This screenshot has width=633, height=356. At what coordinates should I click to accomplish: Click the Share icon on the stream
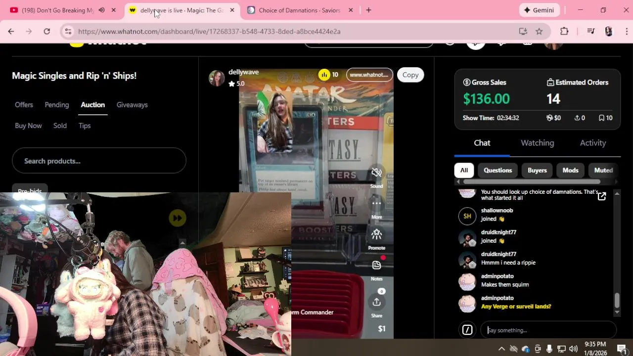[376, 302]
